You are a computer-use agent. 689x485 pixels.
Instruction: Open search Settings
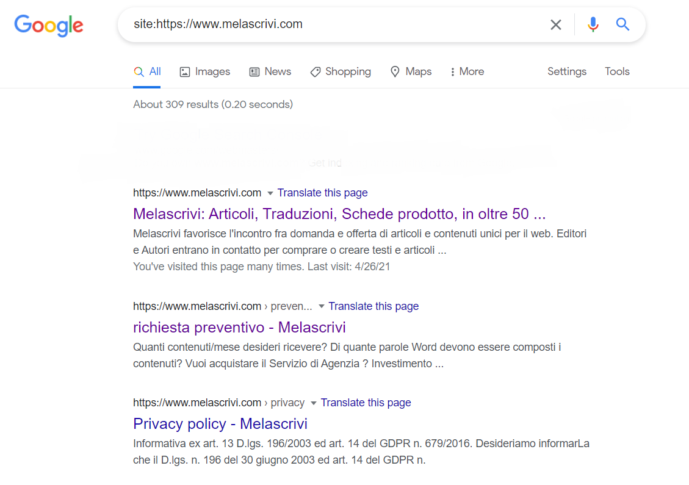pyautogui.click(x=567, y=71)
